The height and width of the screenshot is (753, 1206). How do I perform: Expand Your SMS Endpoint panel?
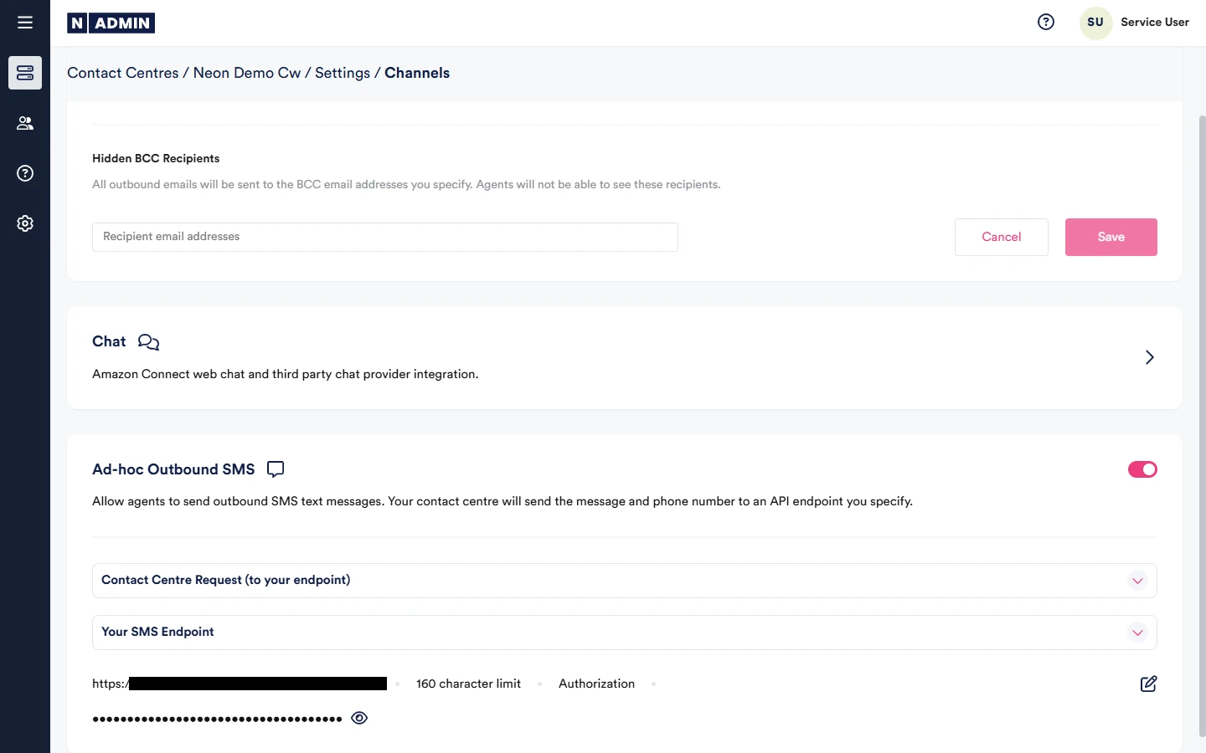(1136, 633)
